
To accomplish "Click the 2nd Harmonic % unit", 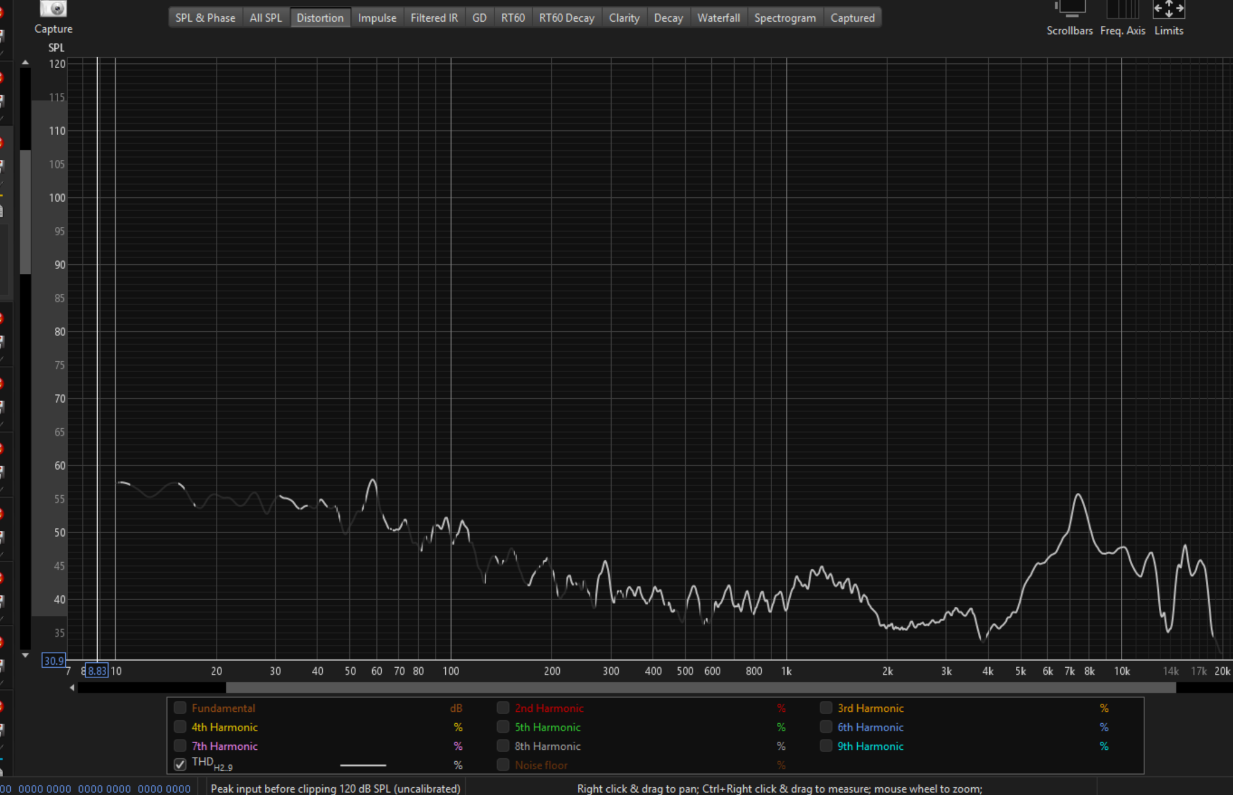I will click(781, 708).
